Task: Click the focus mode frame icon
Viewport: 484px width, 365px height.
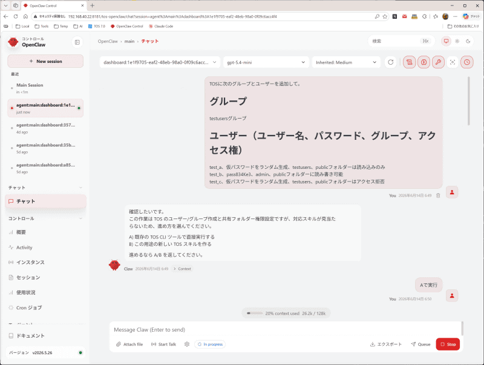Action: [x=453, y=62]
